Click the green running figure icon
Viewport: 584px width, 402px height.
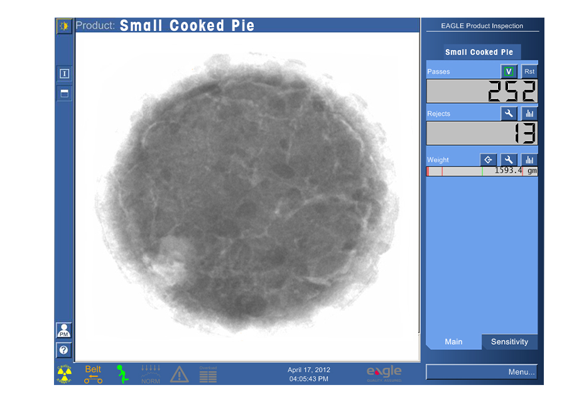tap(122, 374)
